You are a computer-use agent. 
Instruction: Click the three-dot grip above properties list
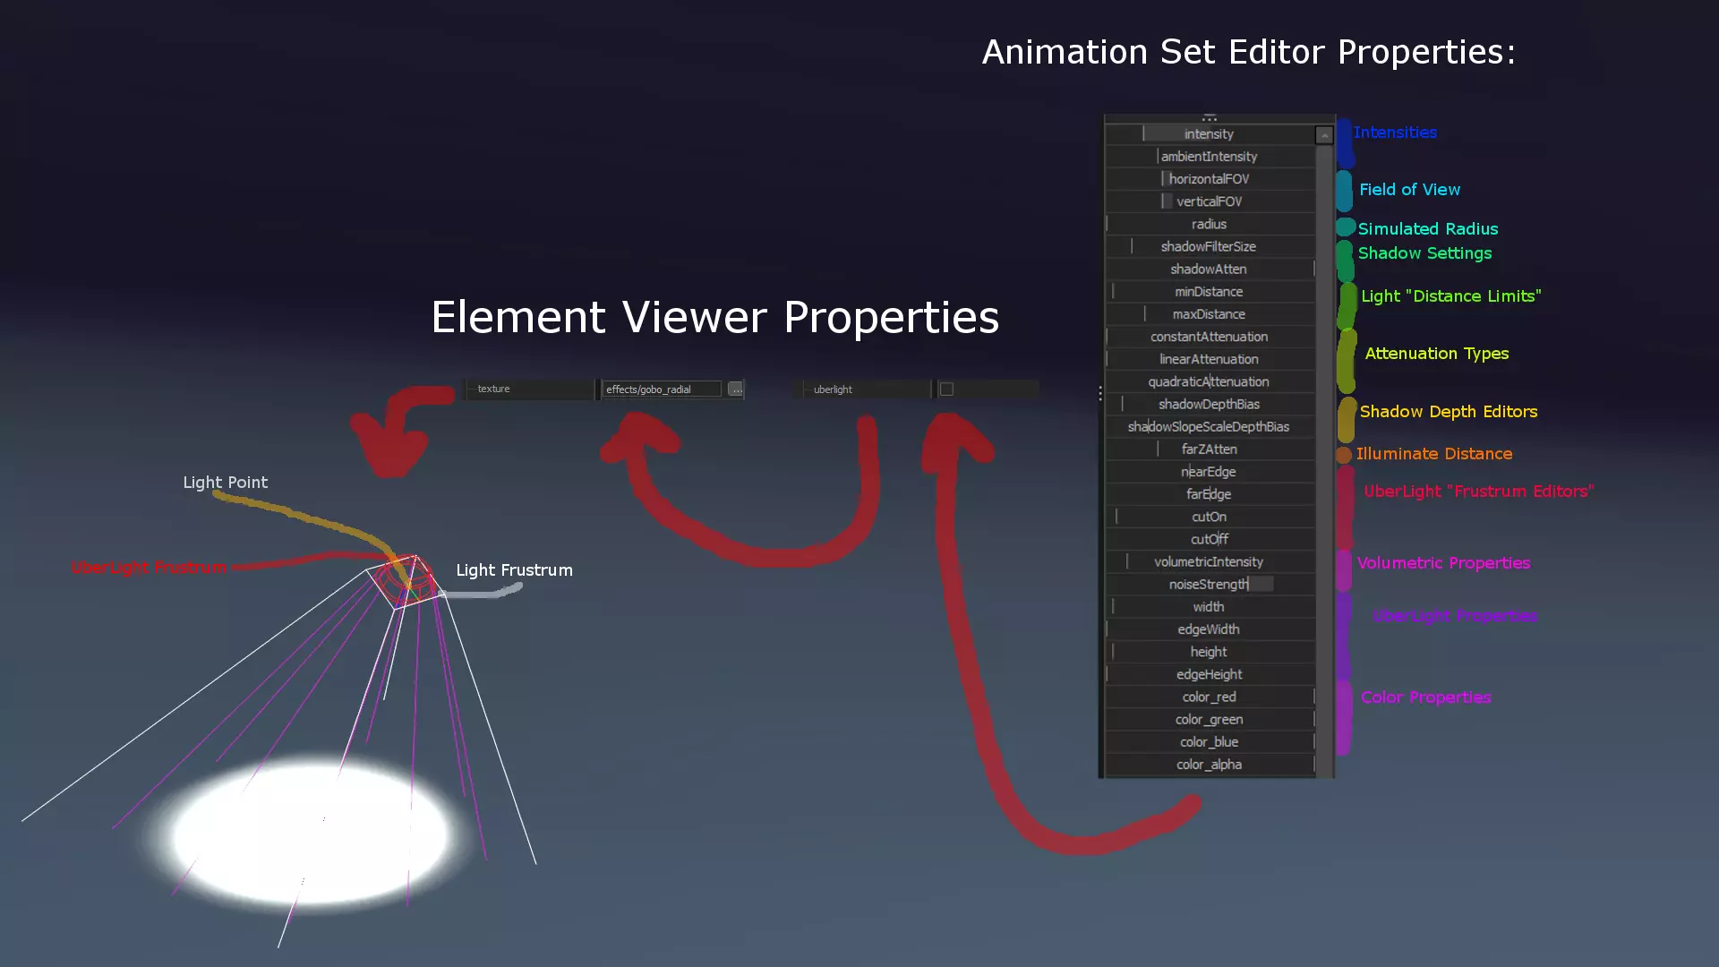[x=1210, y=117]
